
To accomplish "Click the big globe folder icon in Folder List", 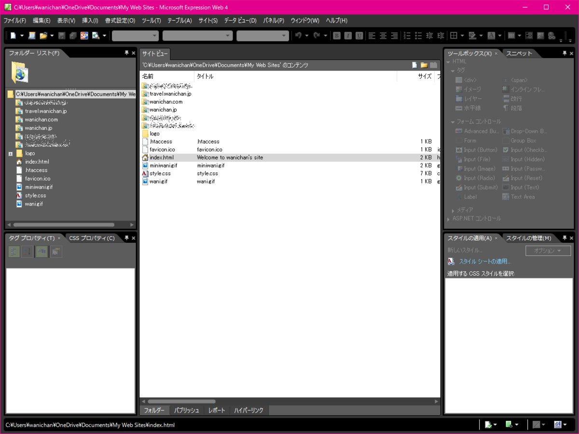I will pyautogui.click(x=19, y=72).
